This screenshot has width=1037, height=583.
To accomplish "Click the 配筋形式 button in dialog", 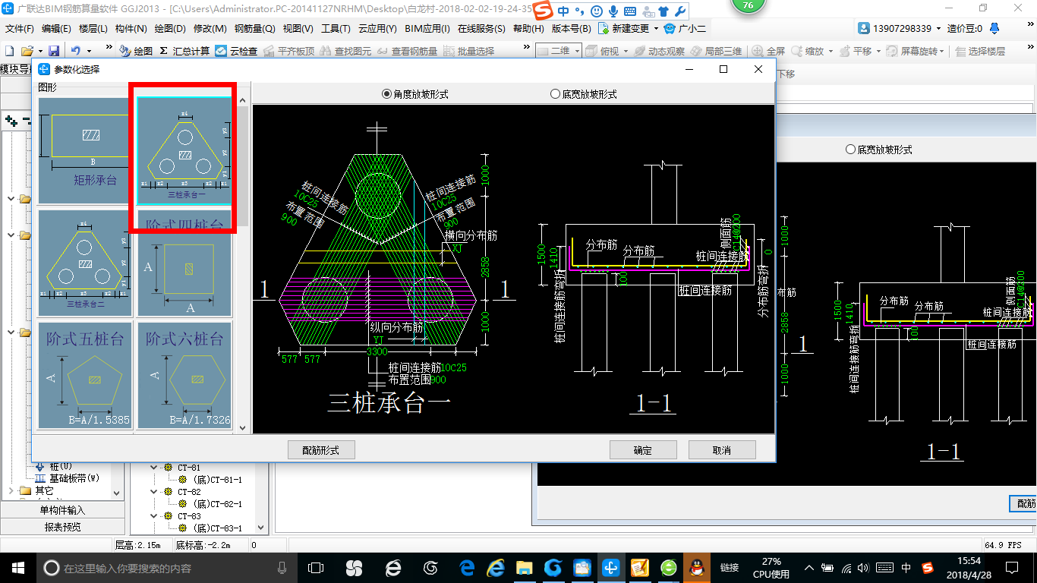I will pyautogui.click(x=321, y=450).
